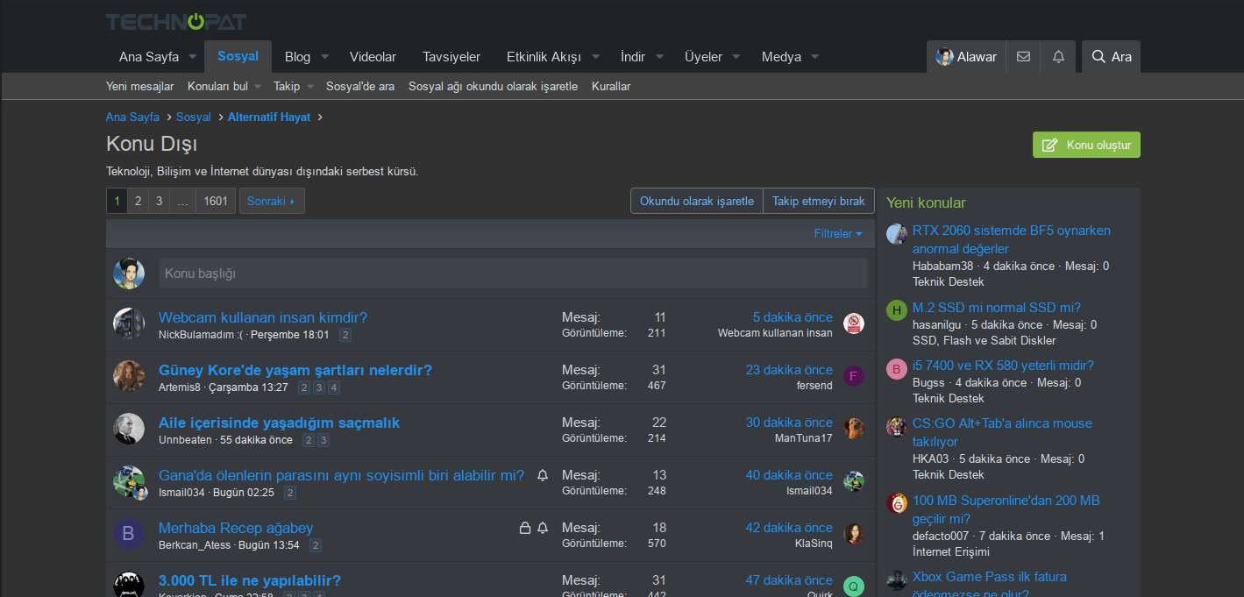Expand the Blog dropdown arrow
Viewport: 1244px width, 597px height.
coord(324,57)
